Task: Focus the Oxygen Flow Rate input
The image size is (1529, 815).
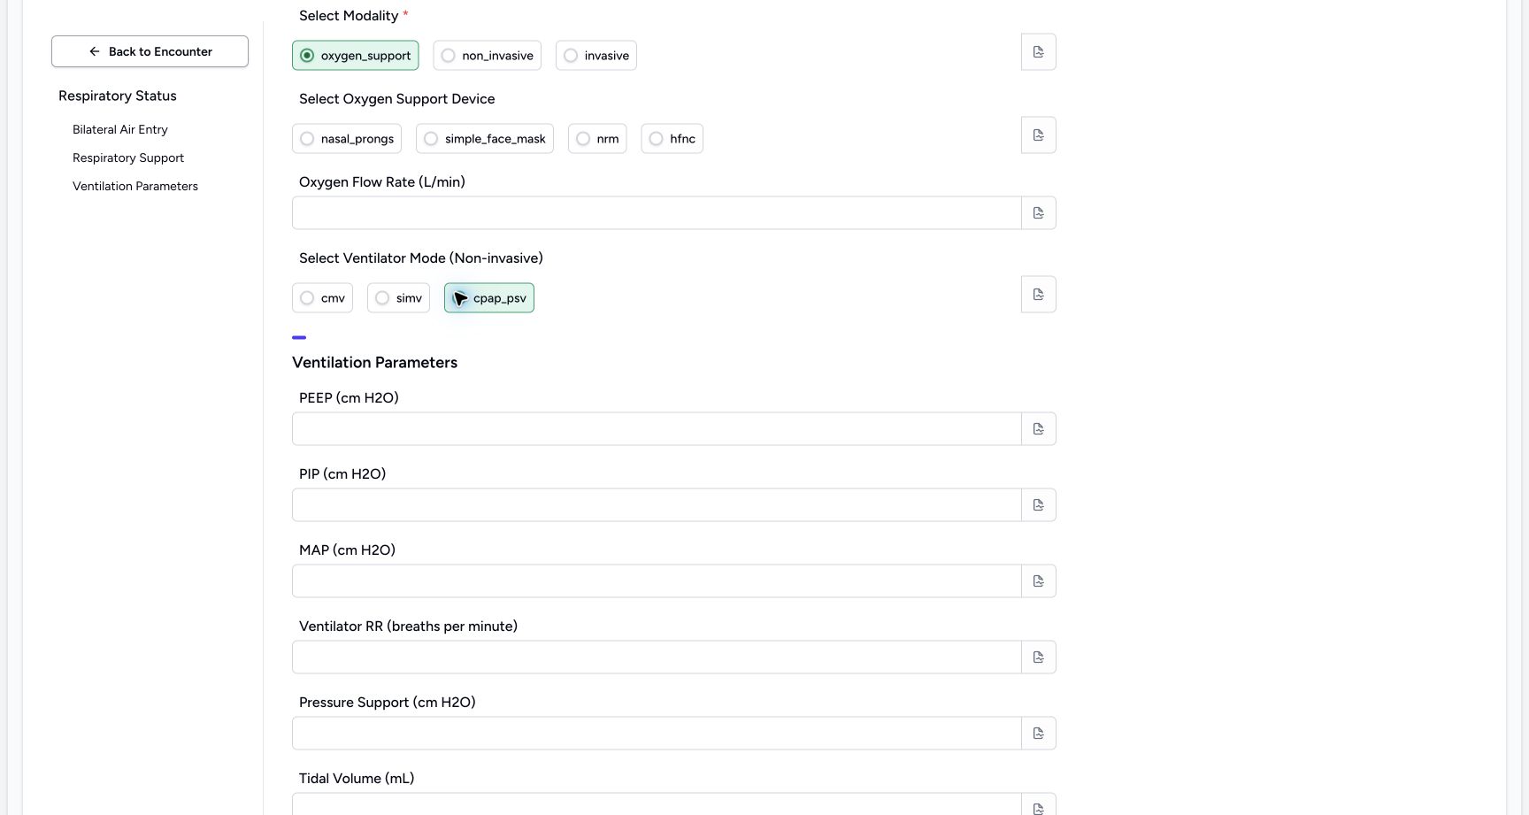Action: (657, 213)
